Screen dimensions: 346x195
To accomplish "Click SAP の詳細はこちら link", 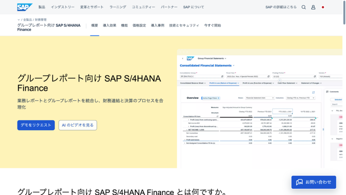I will click(x=281, y=7).
